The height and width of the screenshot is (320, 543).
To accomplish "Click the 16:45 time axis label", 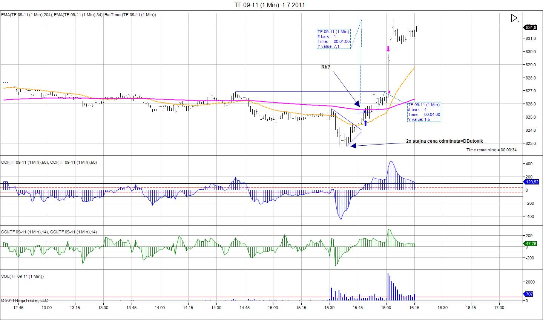I will [x=471, y=308].
